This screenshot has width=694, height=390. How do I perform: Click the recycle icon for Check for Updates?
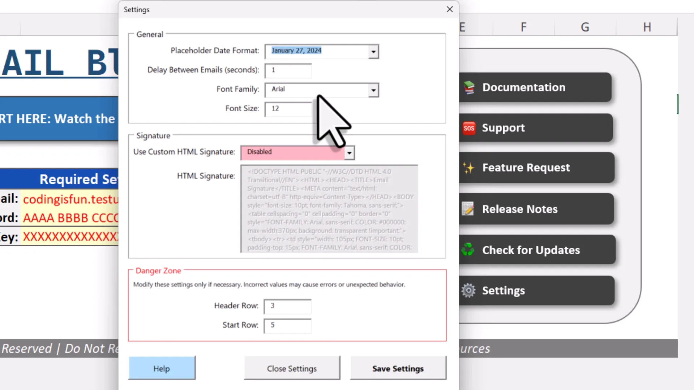468,250
